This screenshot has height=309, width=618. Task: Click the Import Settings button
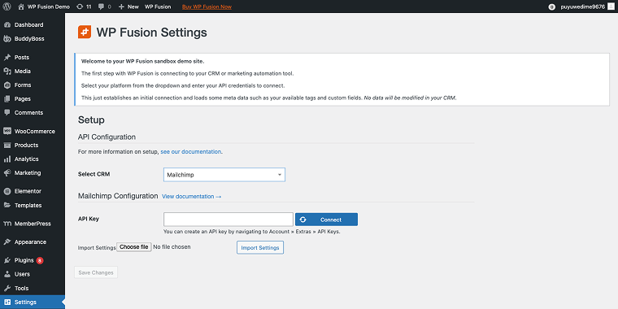[260, 247]
